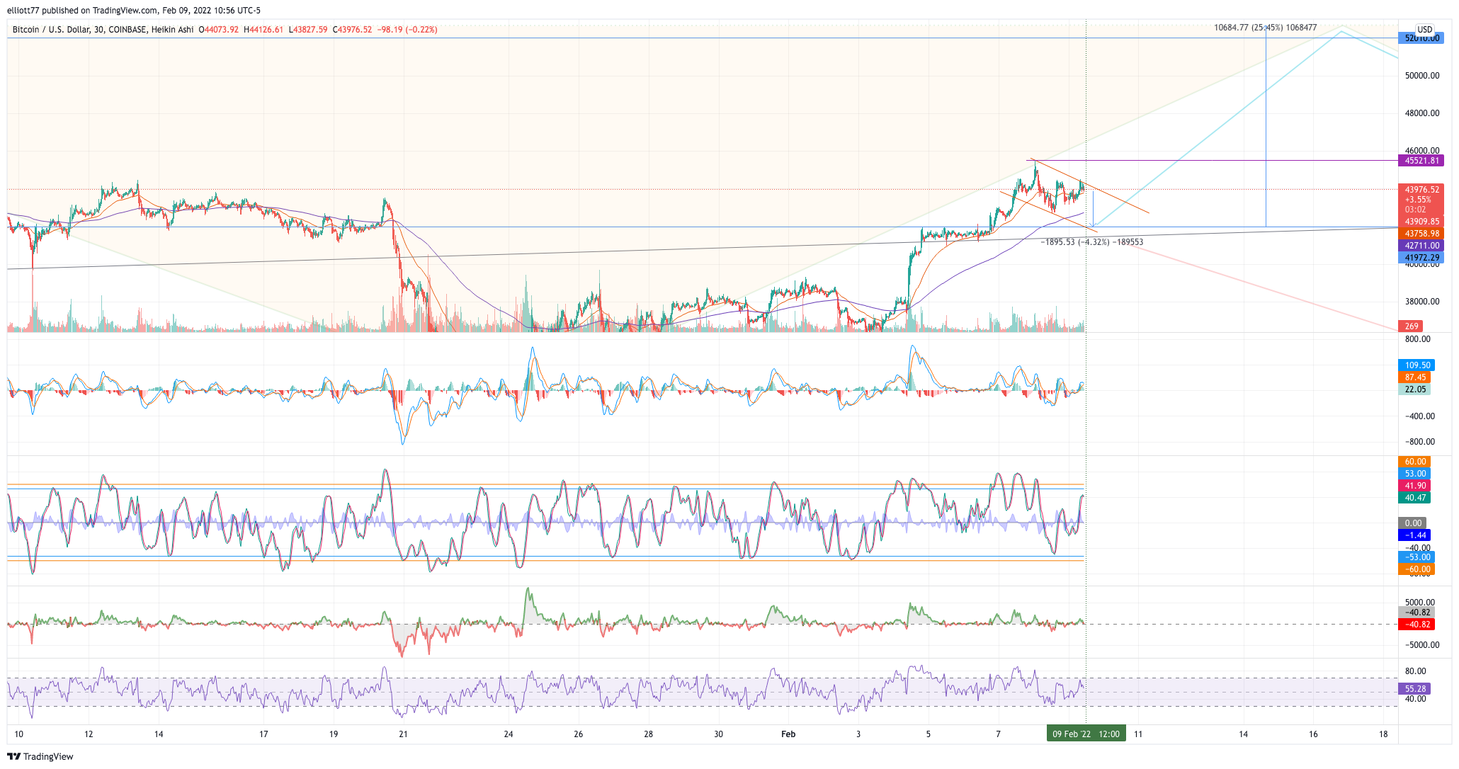This screenshot has width=1459, height=769.
Task: Click the orange 60.00 oscillator level label
Action: tap(1414, 462)
